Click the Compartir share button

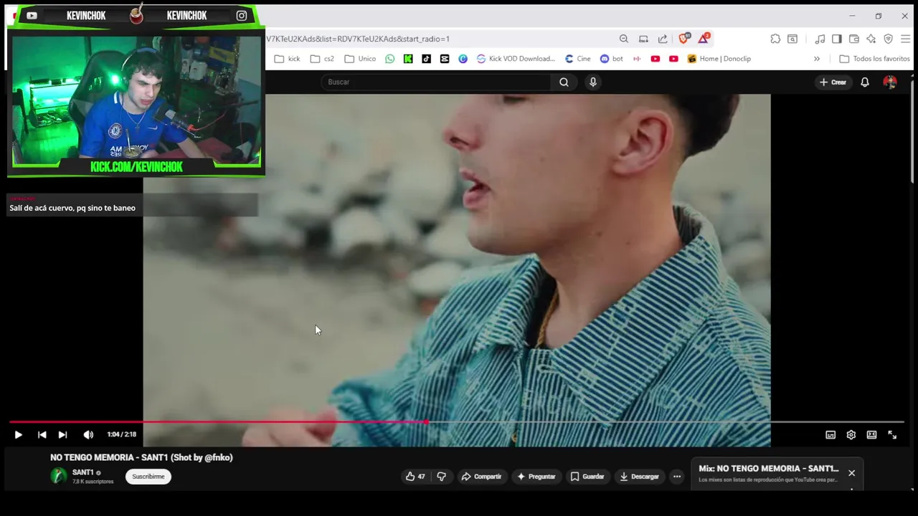(481, 477)
